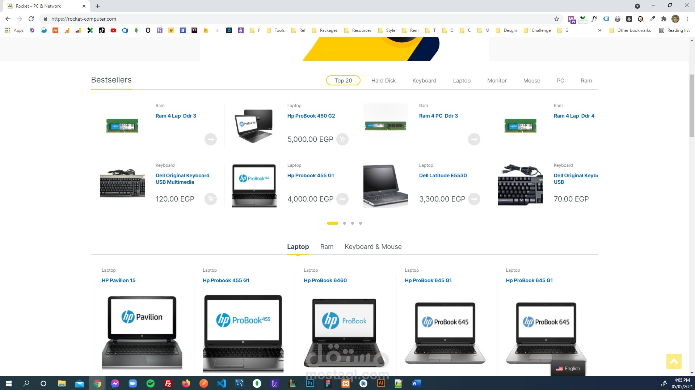Select the Laptop products tab
Screen dimensions: 695x390
coord(298,247)
